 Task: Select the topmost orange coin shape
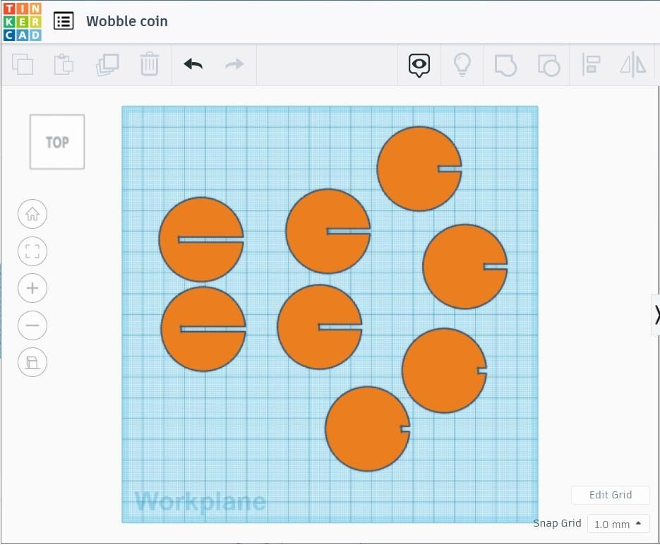[x=419, y=169]
